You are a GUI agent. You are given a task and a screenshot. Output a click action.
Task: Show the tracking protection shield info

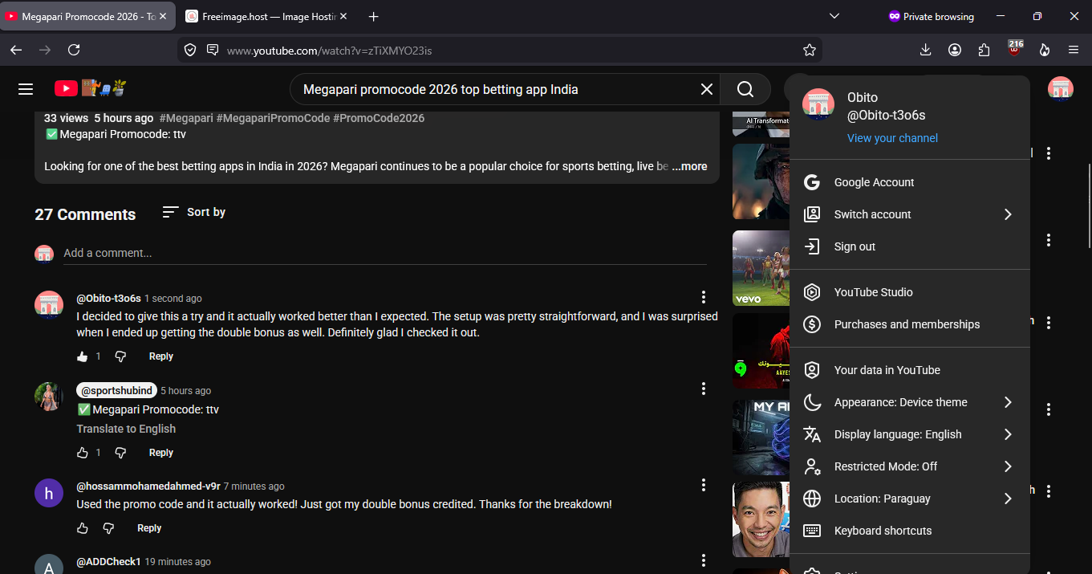tap(190, 50)
